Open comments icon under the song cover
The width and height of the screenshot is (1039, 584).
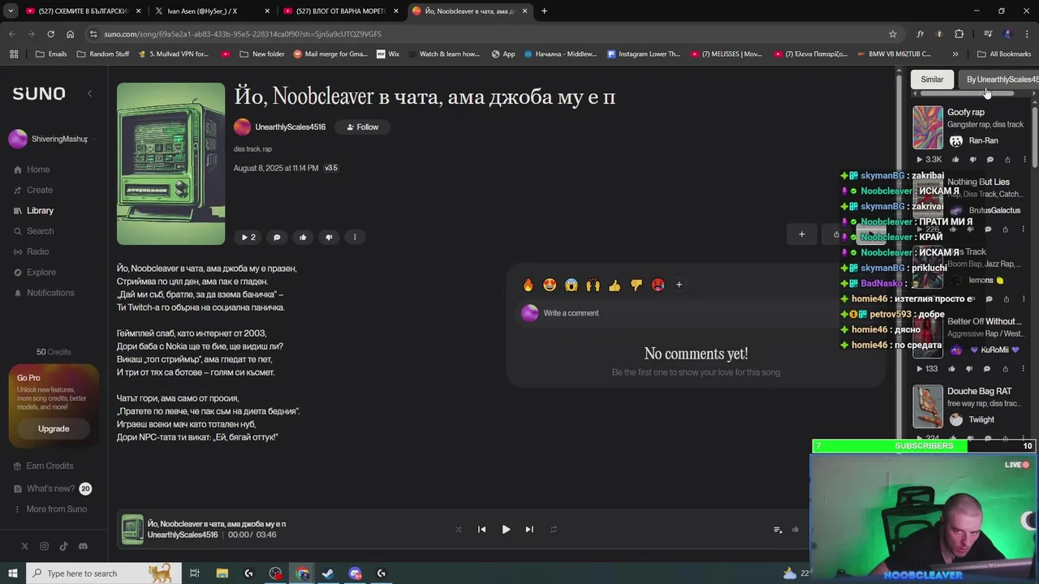point(277,237)
